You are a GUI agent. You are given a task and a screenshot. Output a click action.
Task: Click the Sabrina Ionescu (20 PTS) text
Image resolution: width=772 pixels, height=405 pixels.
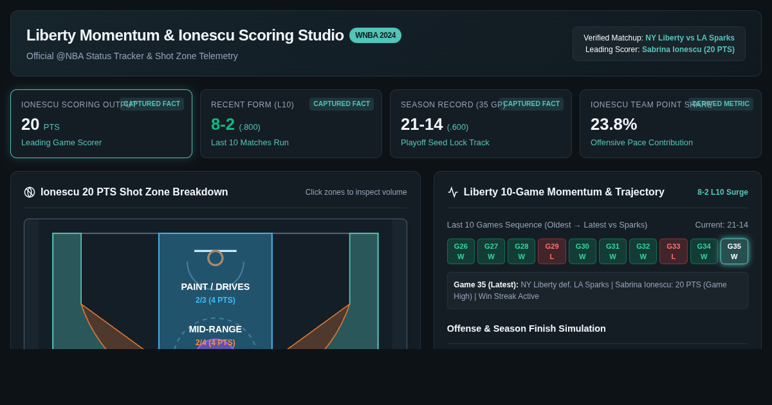(688, 50)
